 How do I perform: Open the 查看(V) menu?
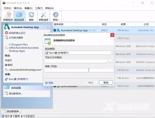(29, 8)
